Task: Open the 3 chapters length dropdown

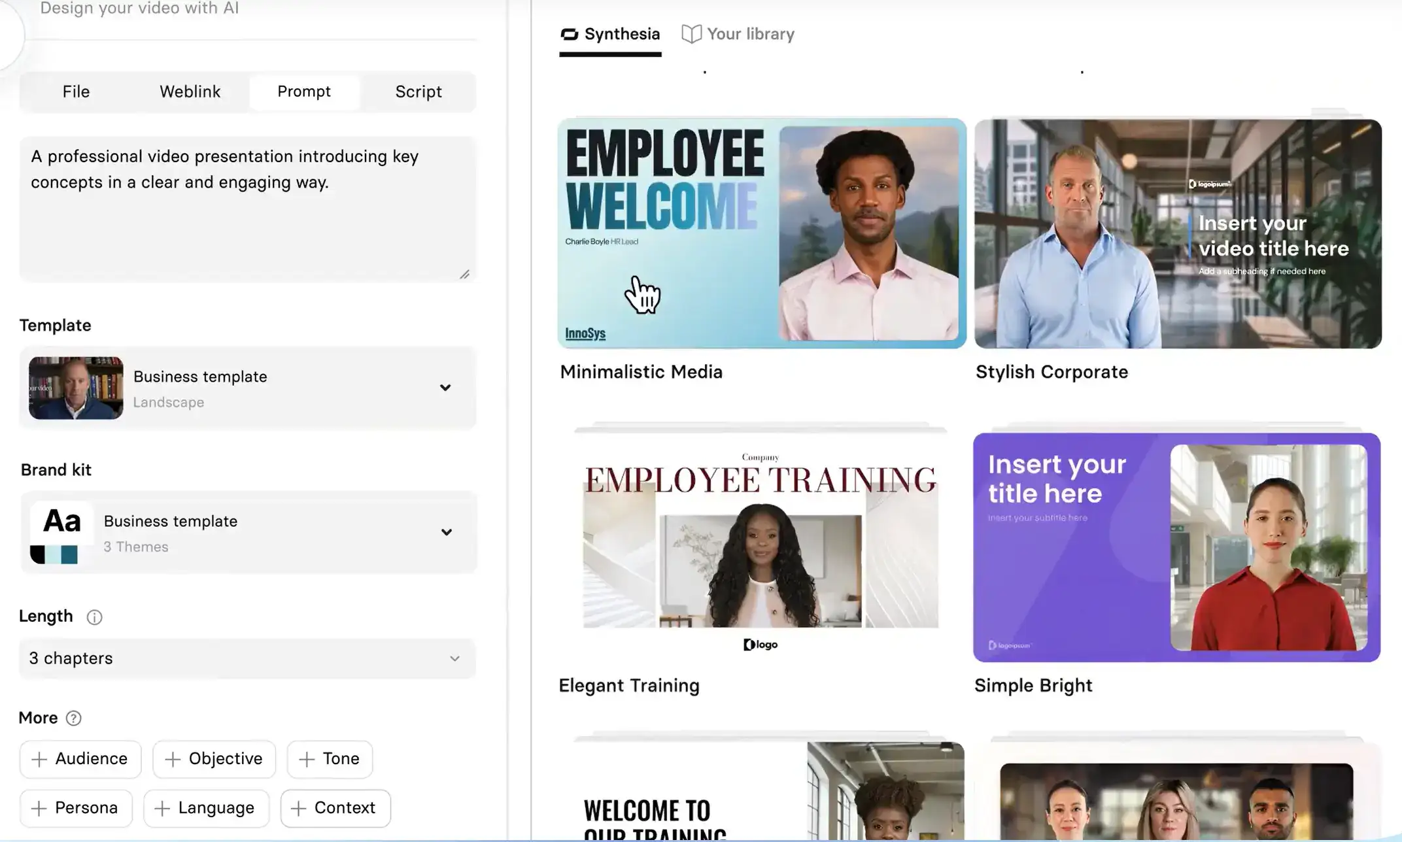Action: click(247, 658)
